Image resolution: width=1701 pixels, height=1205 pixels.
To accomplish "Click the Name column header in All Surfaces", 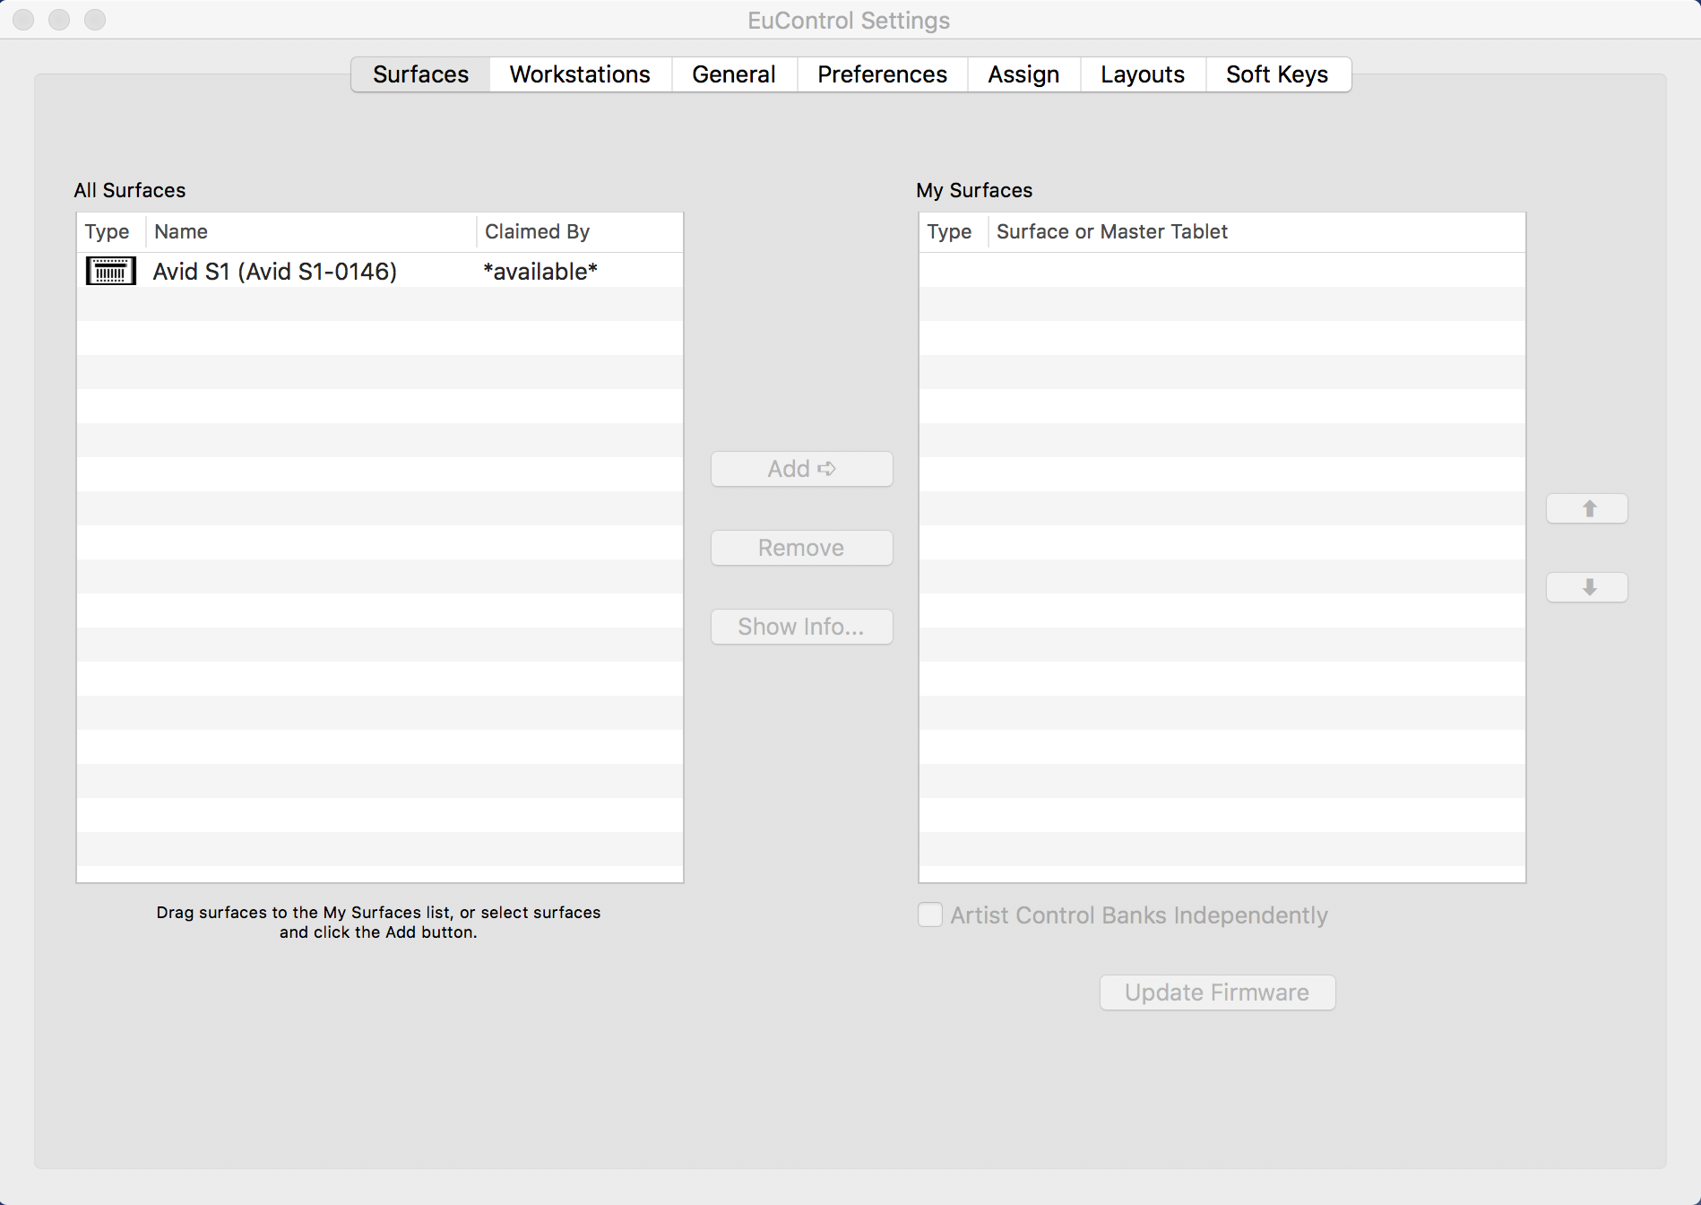I will (x=311, y=231).
